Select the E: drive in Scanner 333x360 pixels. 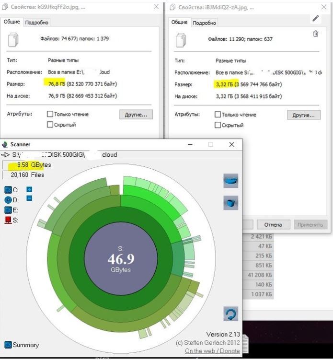[8, 210]
